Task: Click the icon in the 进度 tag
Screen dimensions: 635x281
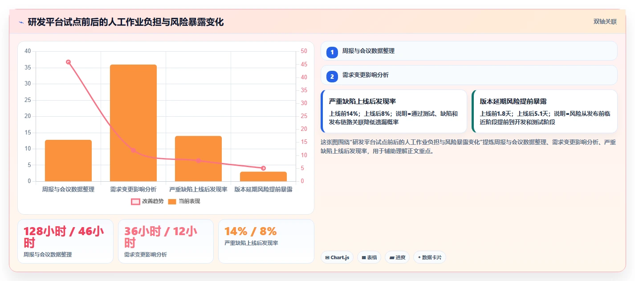Action: pos(392,257)
